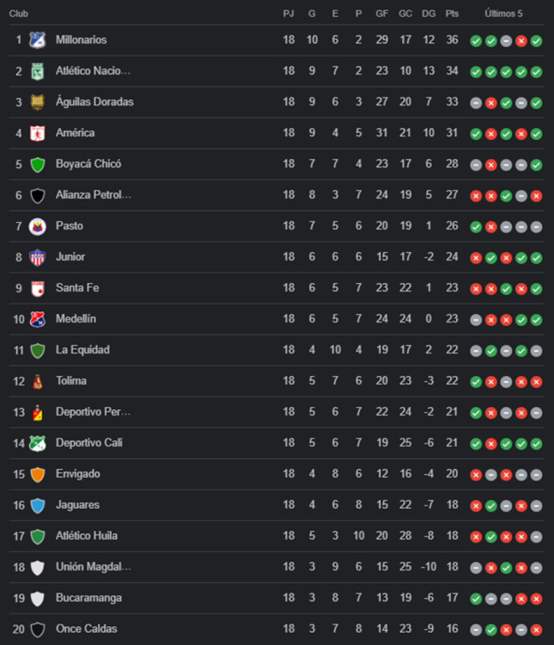Click the Millonarios club crest icon

pos(38,40)
